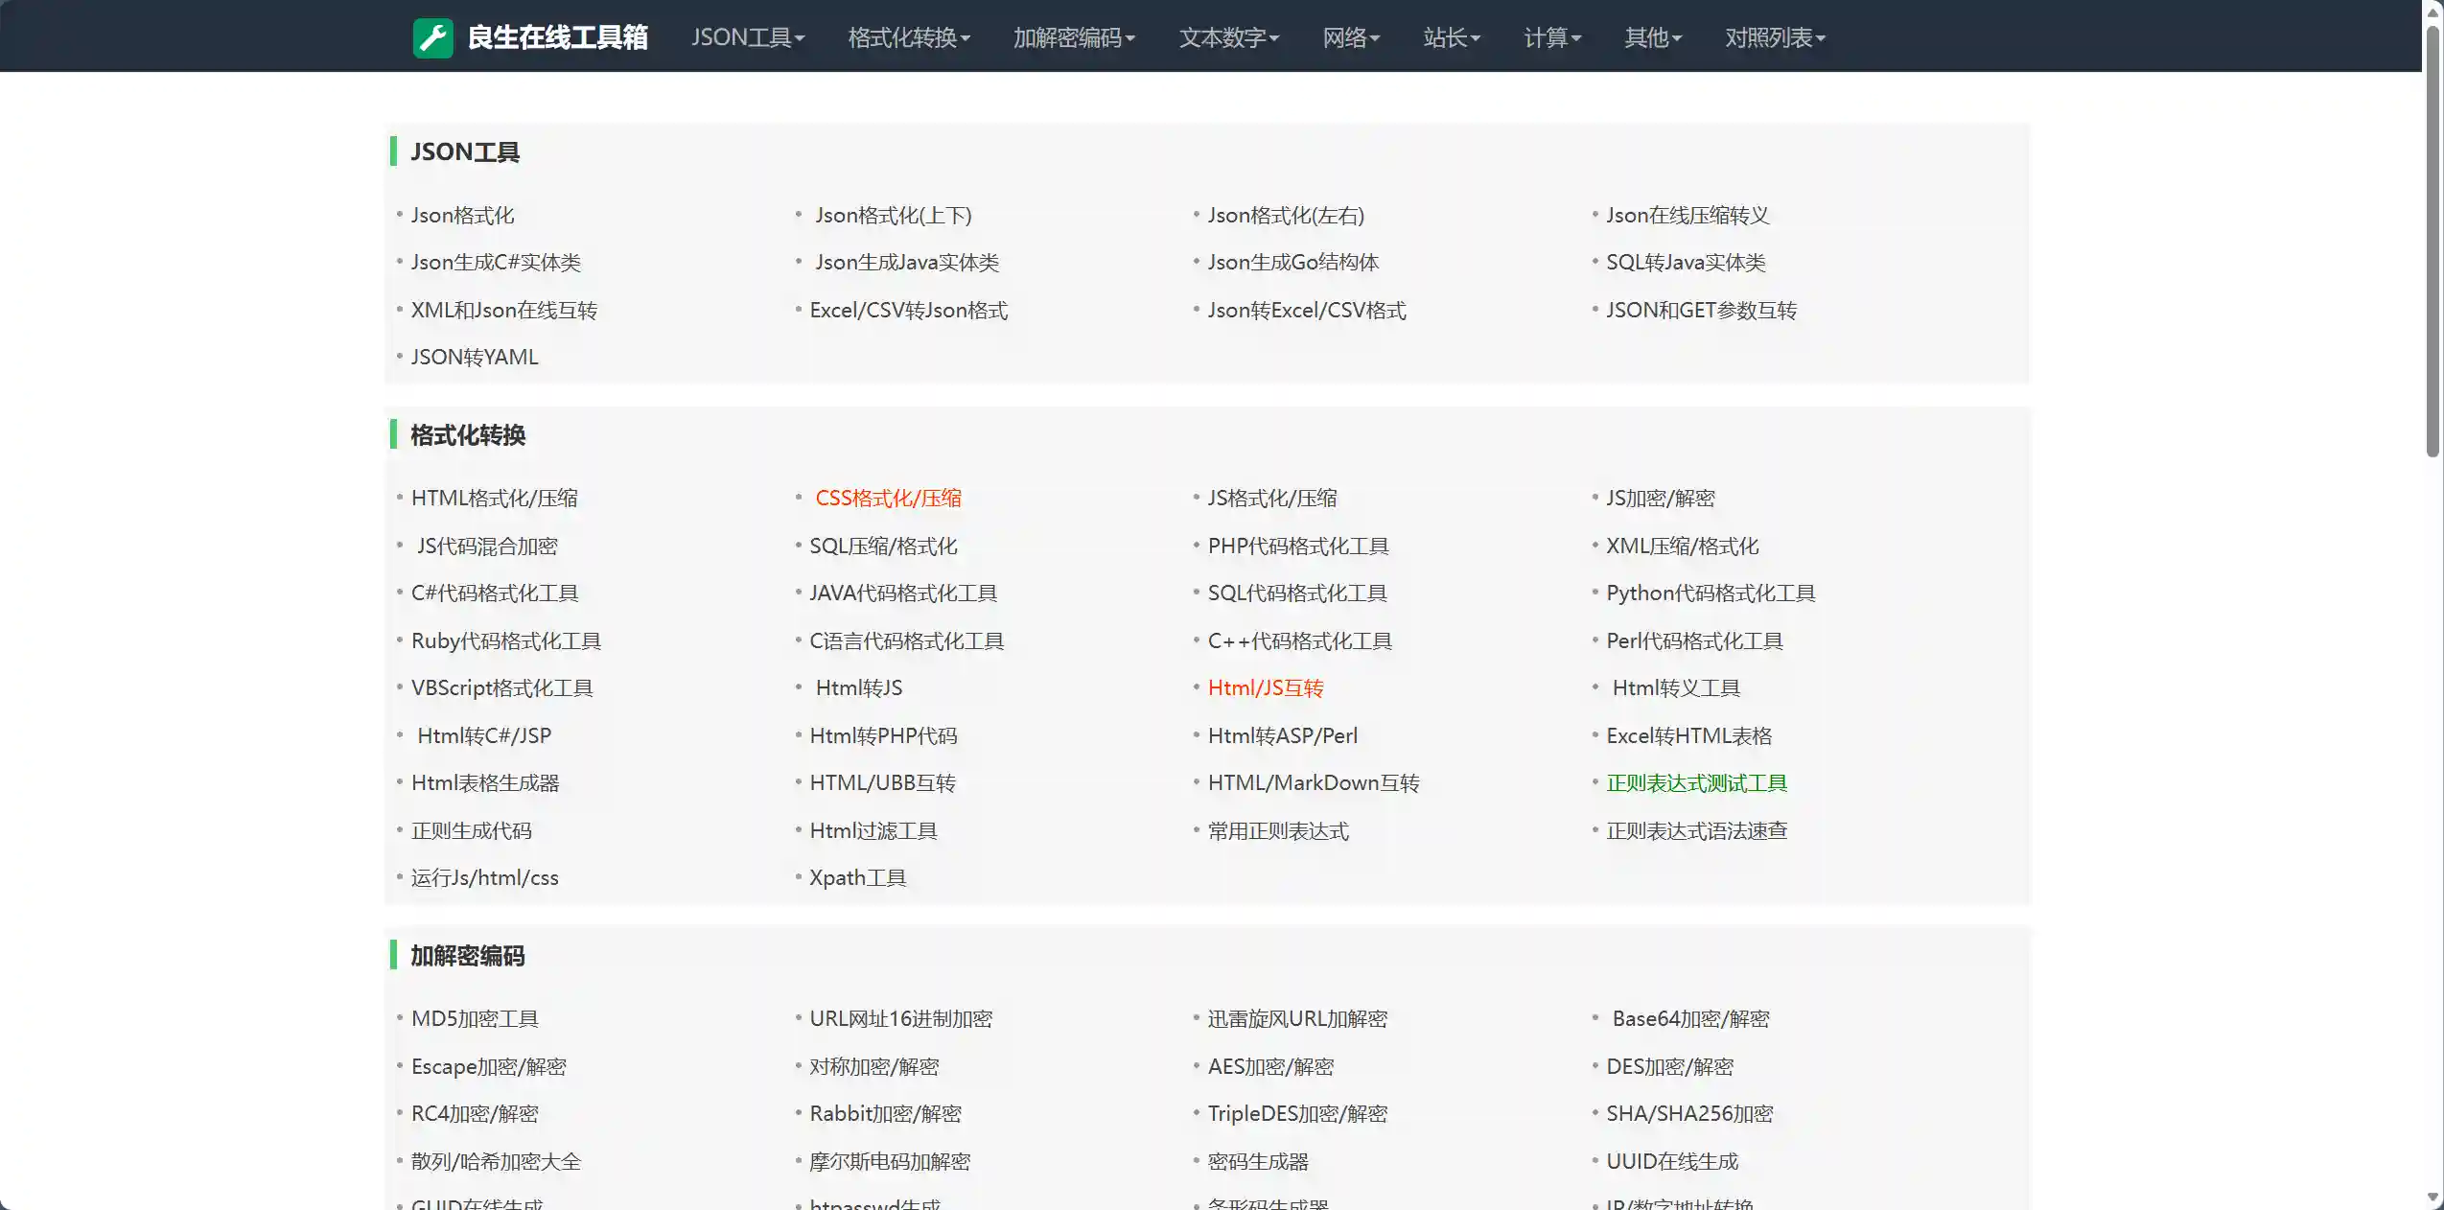Open the 站长 menu
2444x1210 pixels.
point(1451,37)
